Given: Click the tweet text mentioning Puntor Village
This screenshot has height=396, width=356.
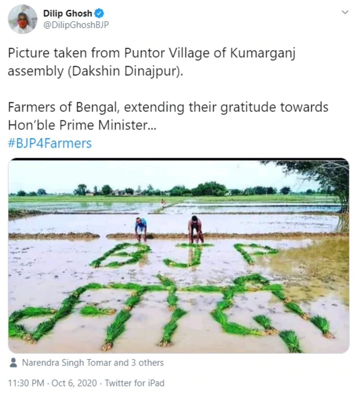Looking at the screenshot, I should [151, 62].
